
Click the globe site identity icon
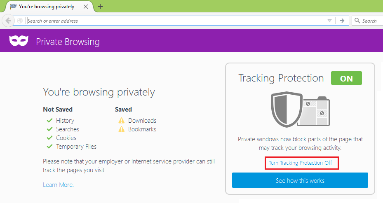click(x=20, y=21)
